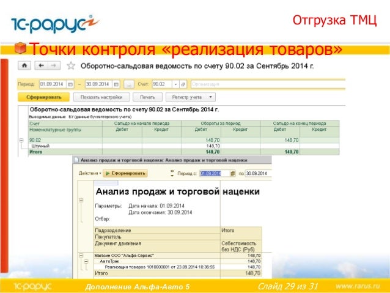Screen dimensions: 390x293
Task: Select the Штучный row
Action: (x=184, y=146)
